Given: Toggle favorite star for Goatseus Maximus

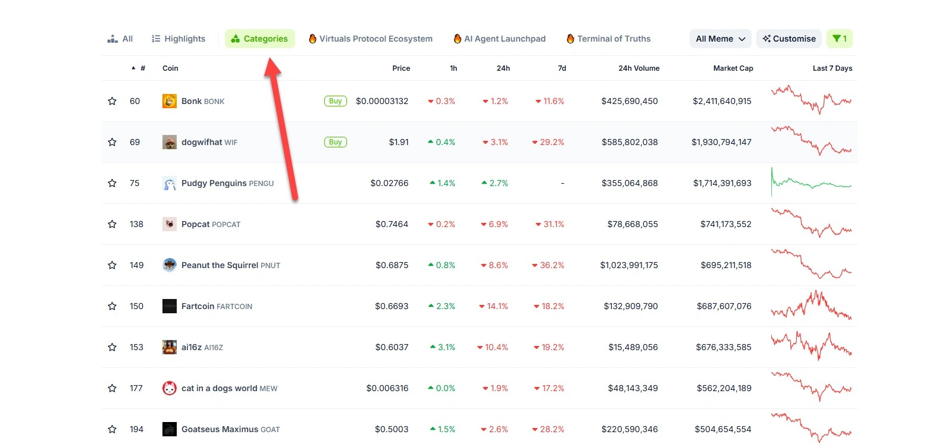Looking at the screenshot, I should 112,429.
